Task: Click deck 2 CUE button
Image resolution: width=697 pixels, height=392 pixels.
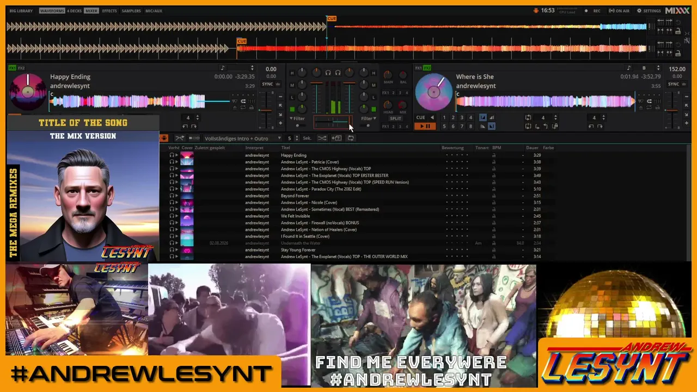Action: click(420, 118)
